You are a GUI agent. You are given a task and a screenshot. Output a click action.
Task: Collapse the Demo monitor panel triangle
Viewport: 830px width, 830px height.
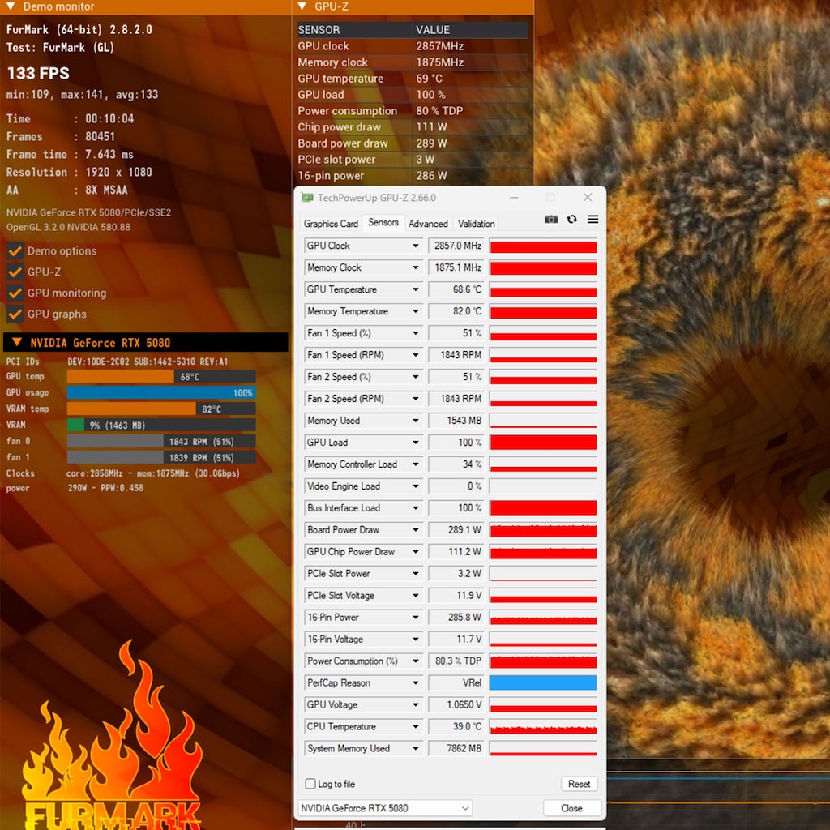point(11,6)
